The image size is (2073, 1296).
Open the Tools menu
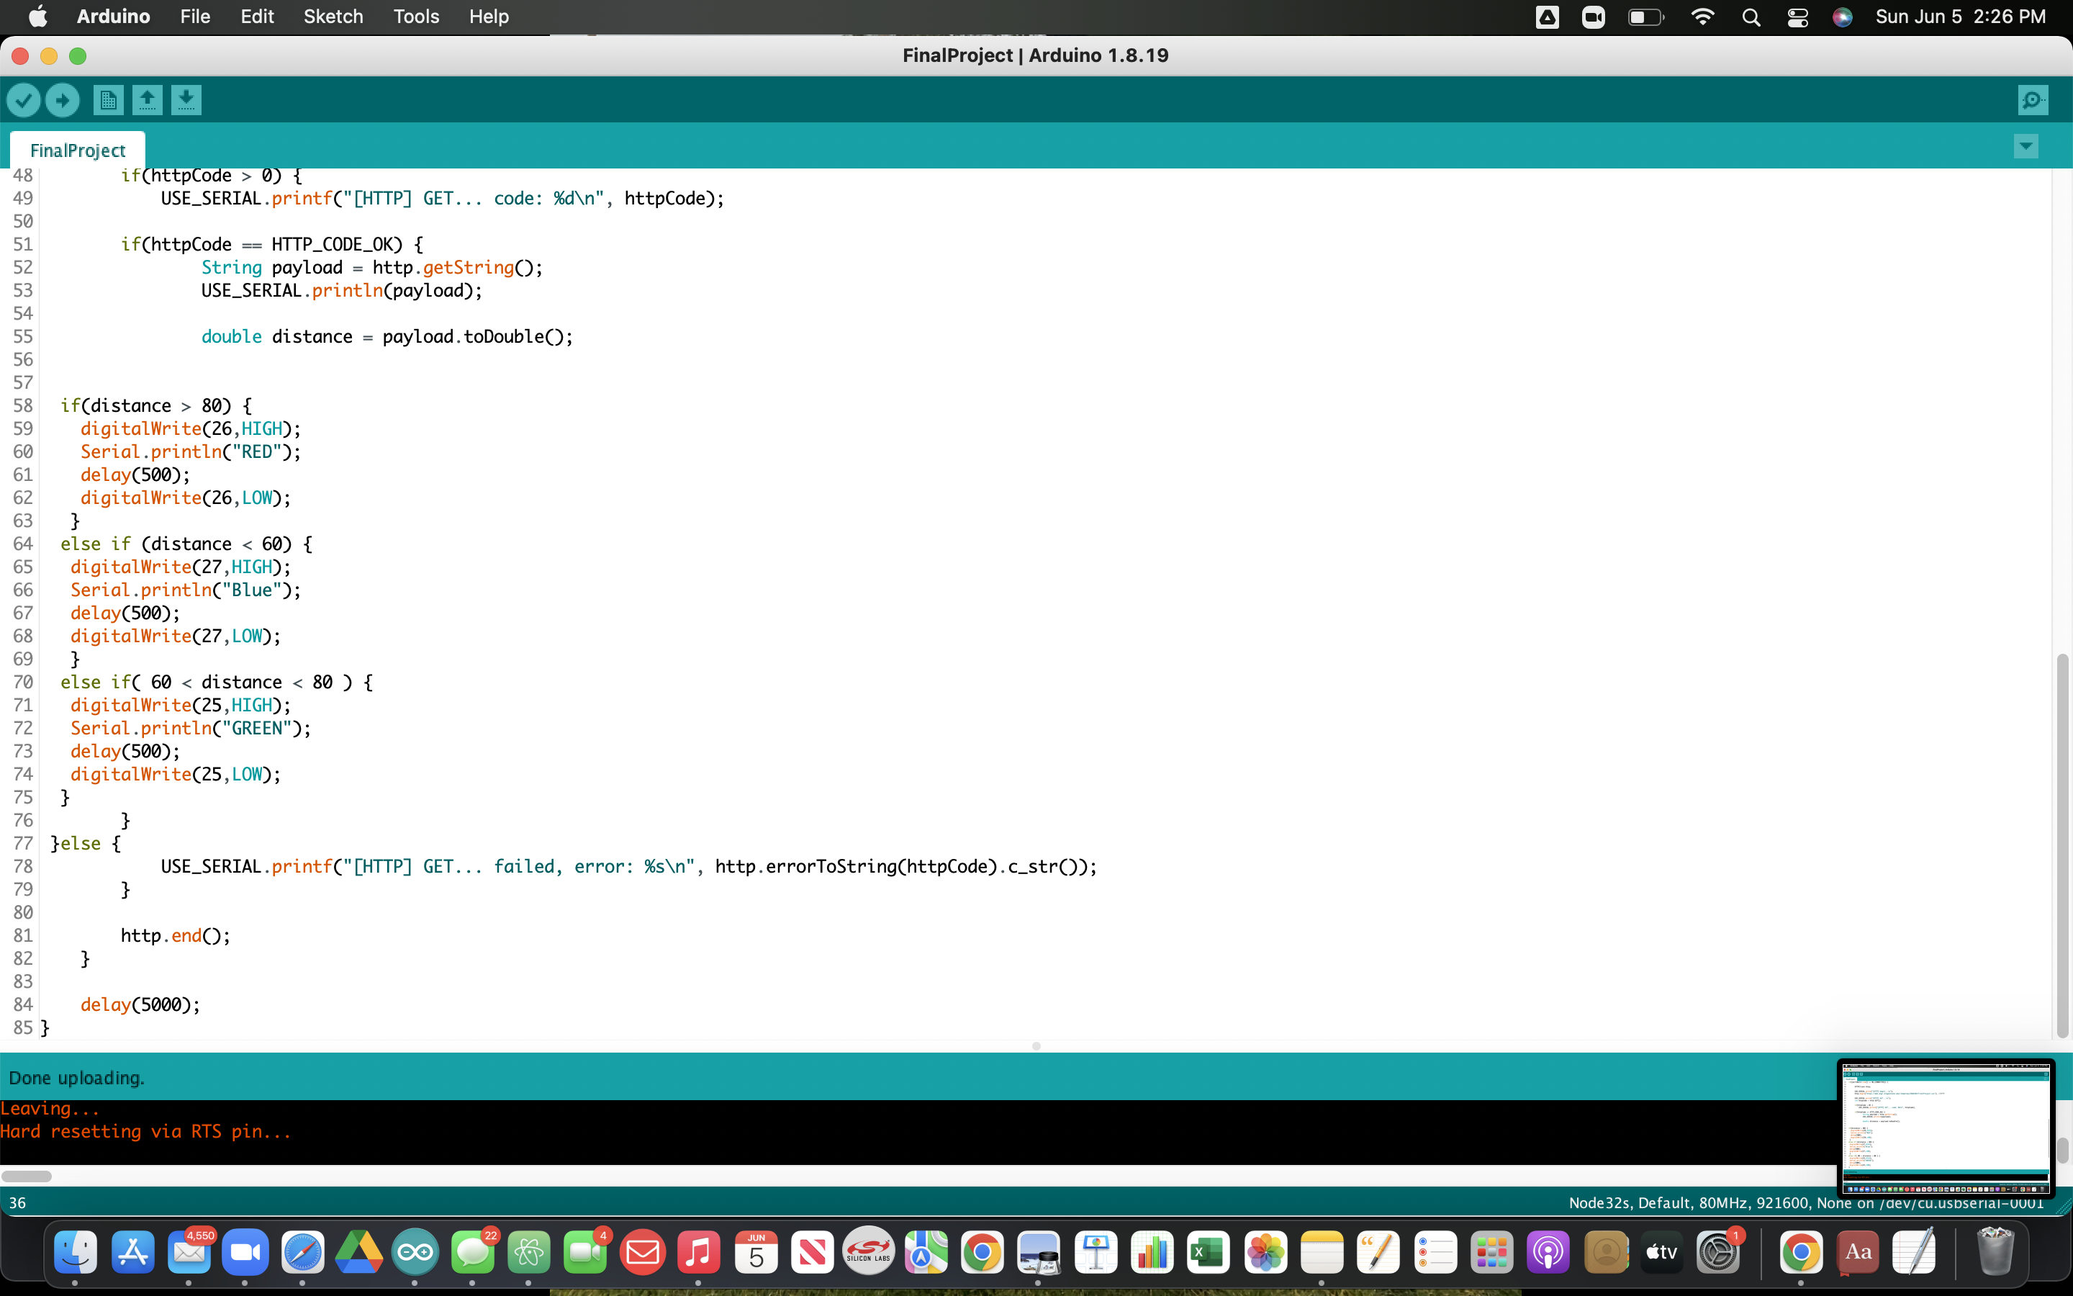[415, 17]
